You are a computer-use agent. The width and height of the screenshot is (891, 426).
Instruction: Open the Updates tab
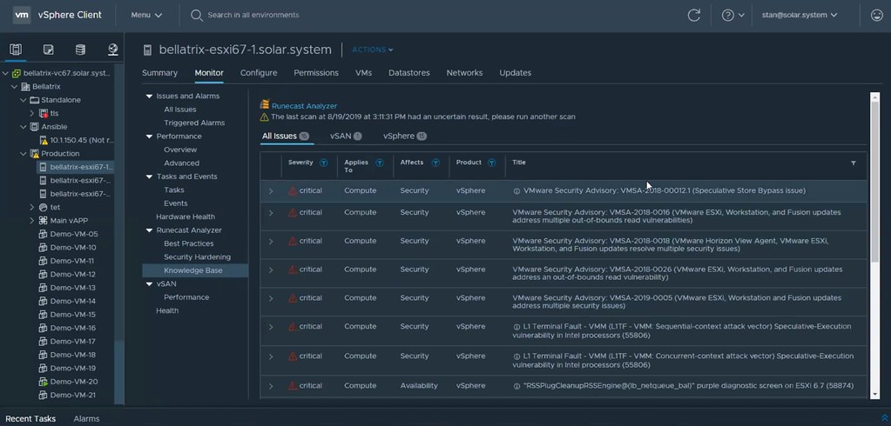tap(516, 73)
